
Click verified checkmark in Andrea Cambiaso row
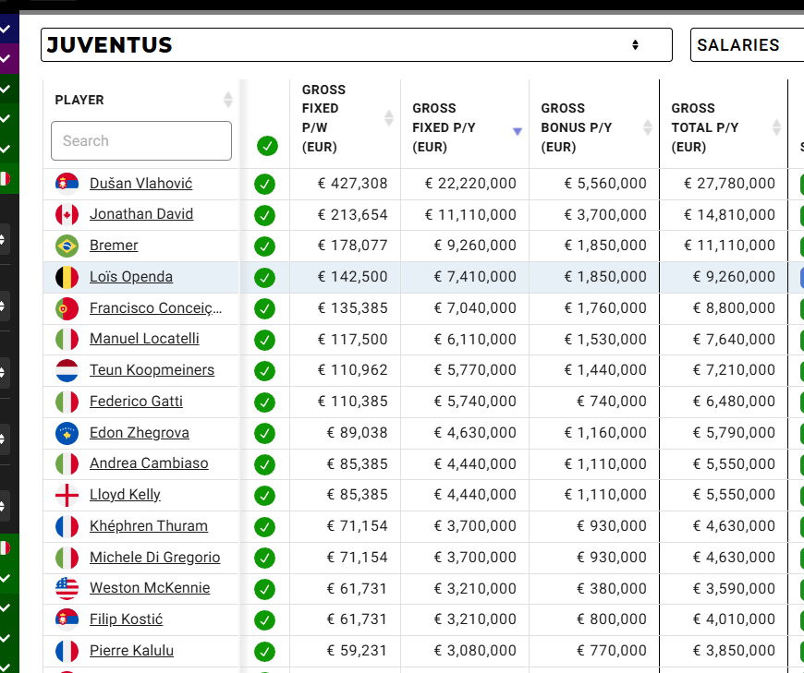point(264,464)
